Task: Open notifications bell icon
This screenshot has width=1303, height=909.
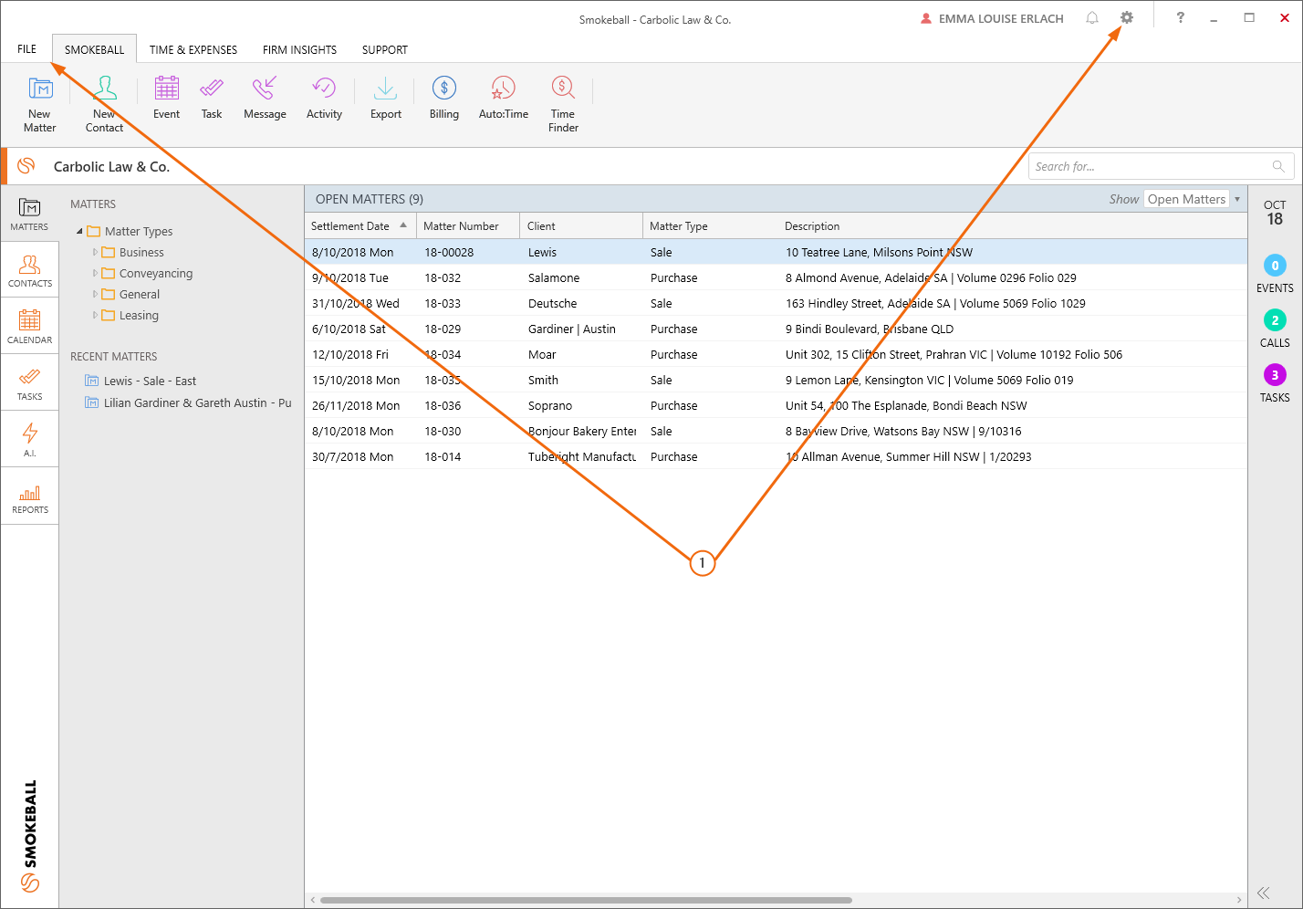Action: tap(1092, 18)
